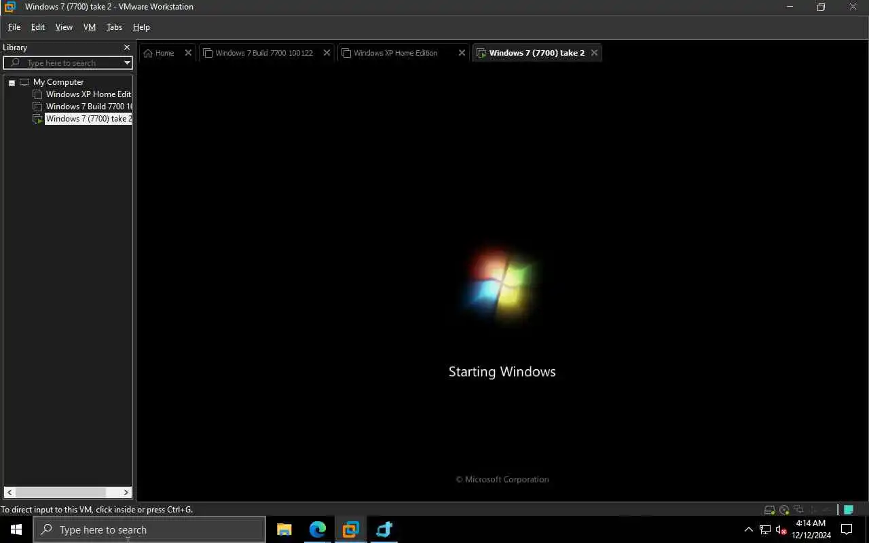The height and width of the screenshot is (543, 869).
Task: Restore down the VMware window
Action: 821,7
